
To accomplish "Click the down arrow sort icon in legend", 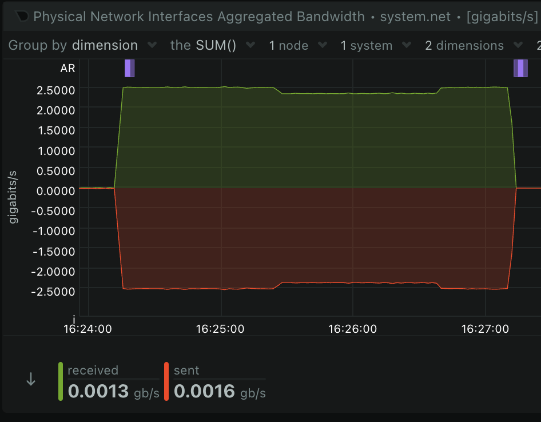I will [31, 379].
